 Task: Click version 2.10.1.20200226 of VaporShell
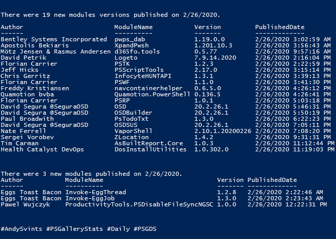pos(223,131)
